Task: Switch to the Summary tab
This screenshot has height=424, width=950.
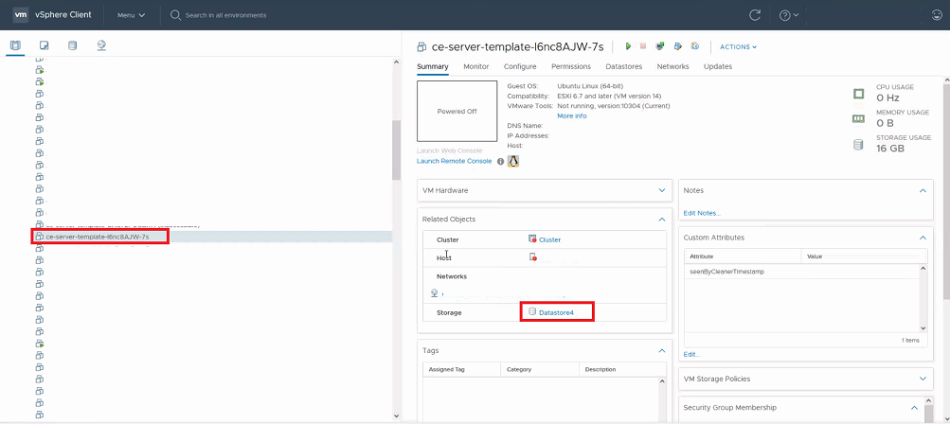Action: 433,66
